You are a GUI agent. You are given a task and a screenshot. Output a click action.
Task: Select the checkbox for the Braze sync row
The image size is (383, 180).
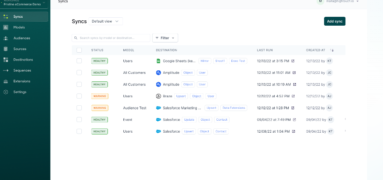tap(79, 96)
